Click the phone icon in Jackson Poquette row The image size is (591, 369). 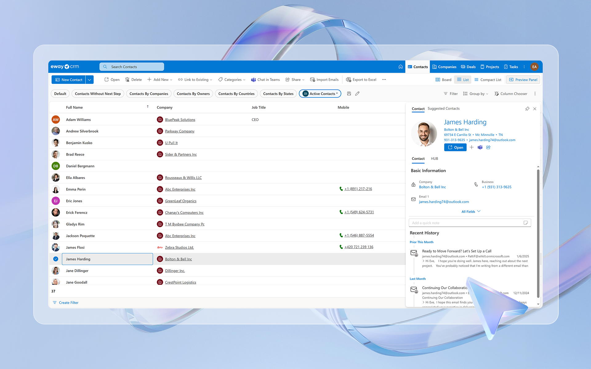point(341,235)
